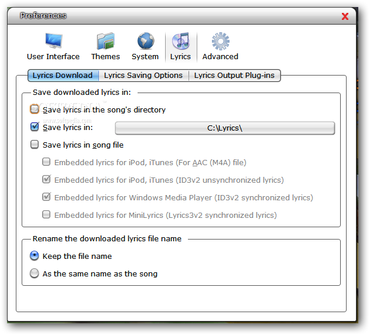This screenshot has height=335, width=370.
Task: Switch to the Lyrics Download tab
Action: 63,76
